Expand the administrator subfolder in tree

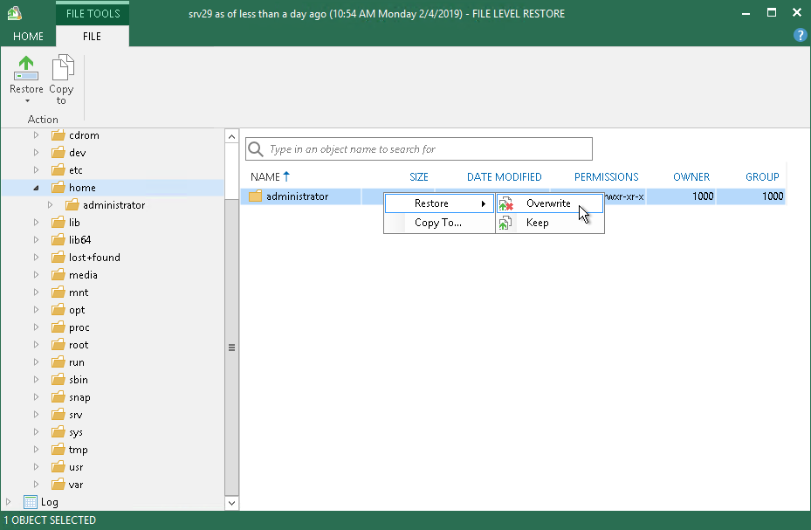point(50,205)
